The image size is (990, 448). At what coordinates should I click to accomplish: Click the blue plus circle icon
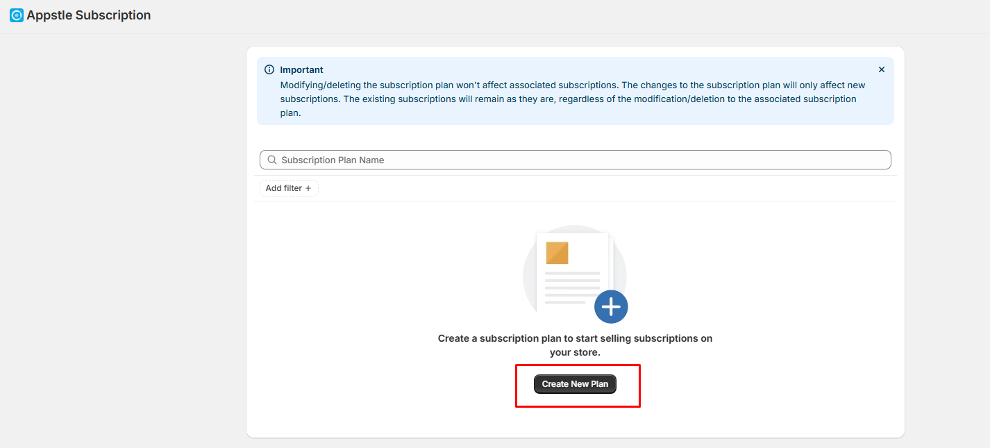[611, 306]
